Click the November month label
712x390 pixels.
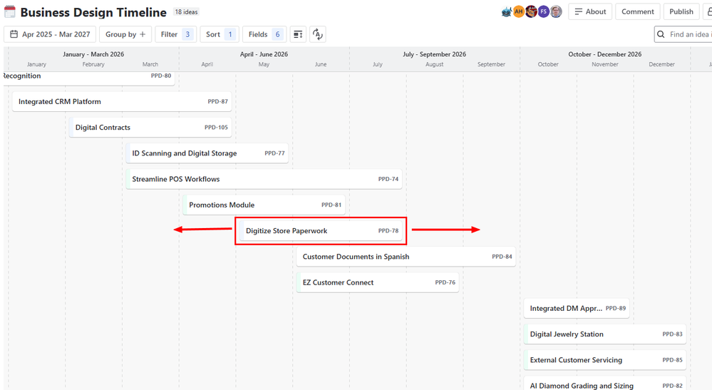pos(605,64)
